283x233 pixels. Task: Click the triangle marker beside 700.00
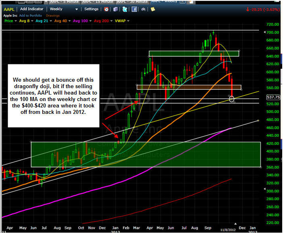point(264,32)
